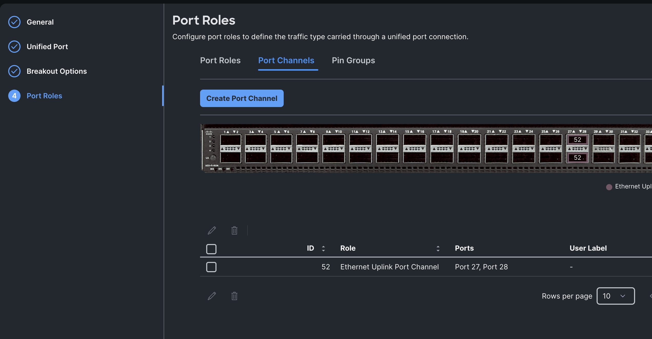Click the green checkmark beside General
Image resolution: width=652 pixels, height=339 pixels.
[x=14, y=22]
